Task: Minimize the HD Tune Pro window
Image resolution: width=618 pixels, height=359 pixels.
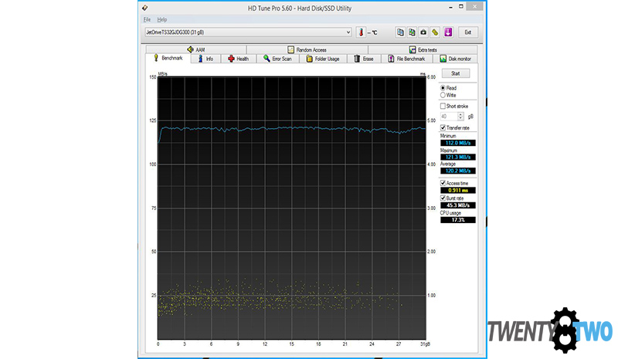Action: (450, 7)
